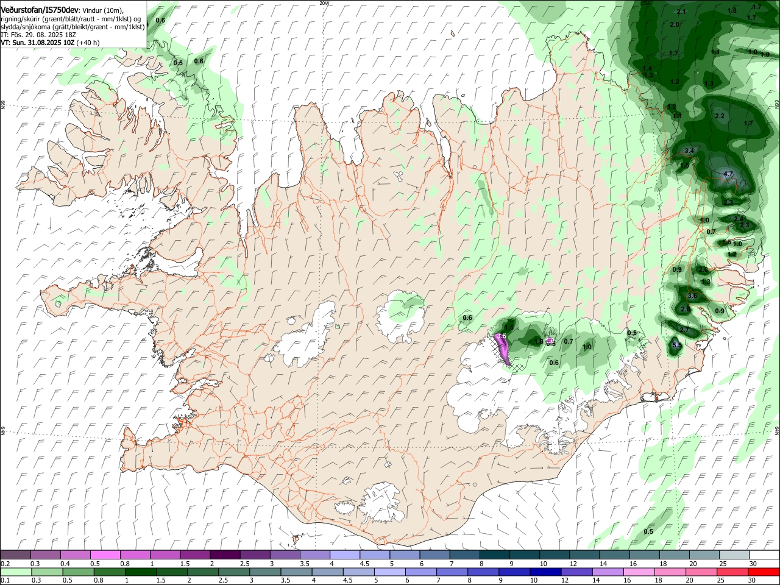The width and height of the screenshot is (780, 585).
Task: Click the '(+40 h)' forecast offset text
Action: 88,43
